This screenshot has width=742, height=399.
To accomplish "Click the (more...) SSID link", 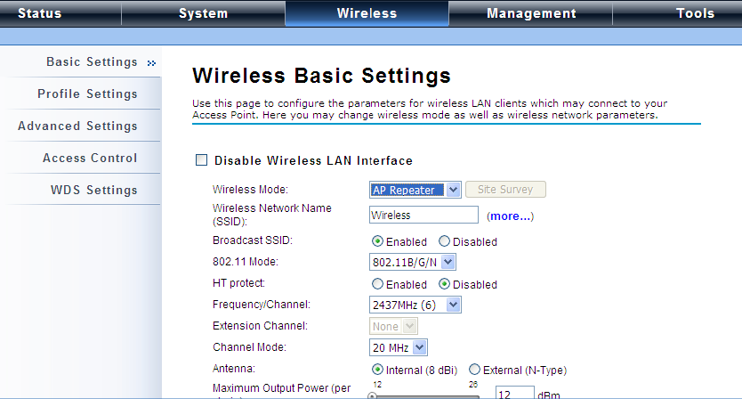I will tap(510, 216).
